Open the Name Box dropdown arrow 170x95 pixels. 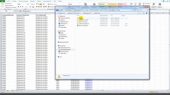pos(13,11)
